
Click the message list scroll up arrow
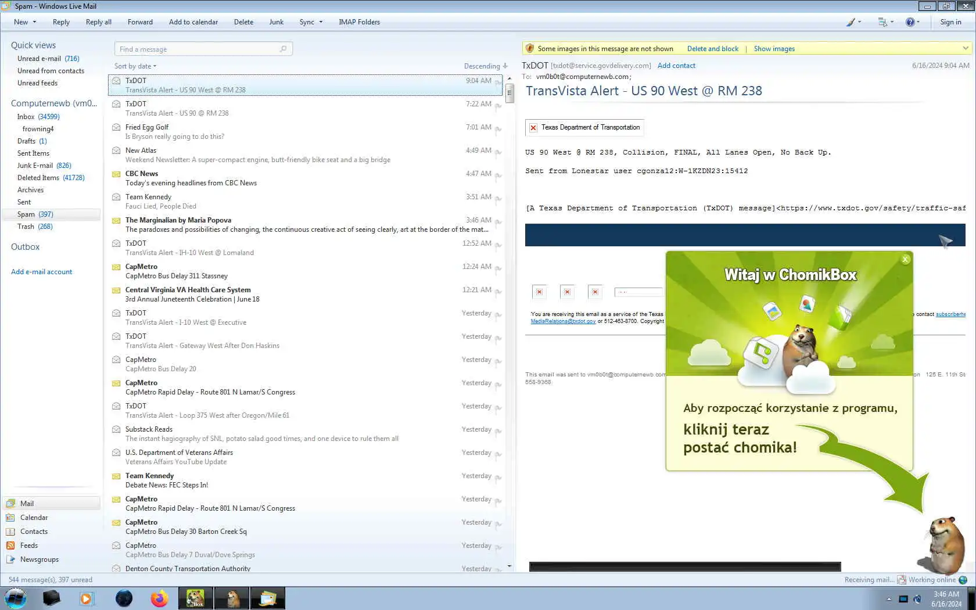[x=509, y=78]
